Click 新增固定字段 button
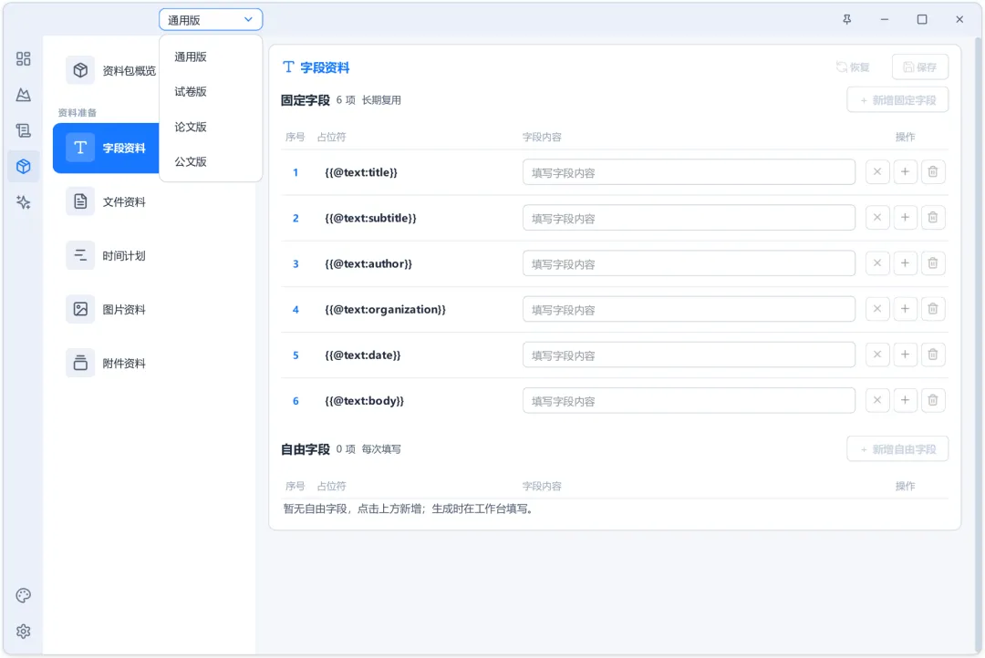Screen dimensions: 985x658 point(897,100)
